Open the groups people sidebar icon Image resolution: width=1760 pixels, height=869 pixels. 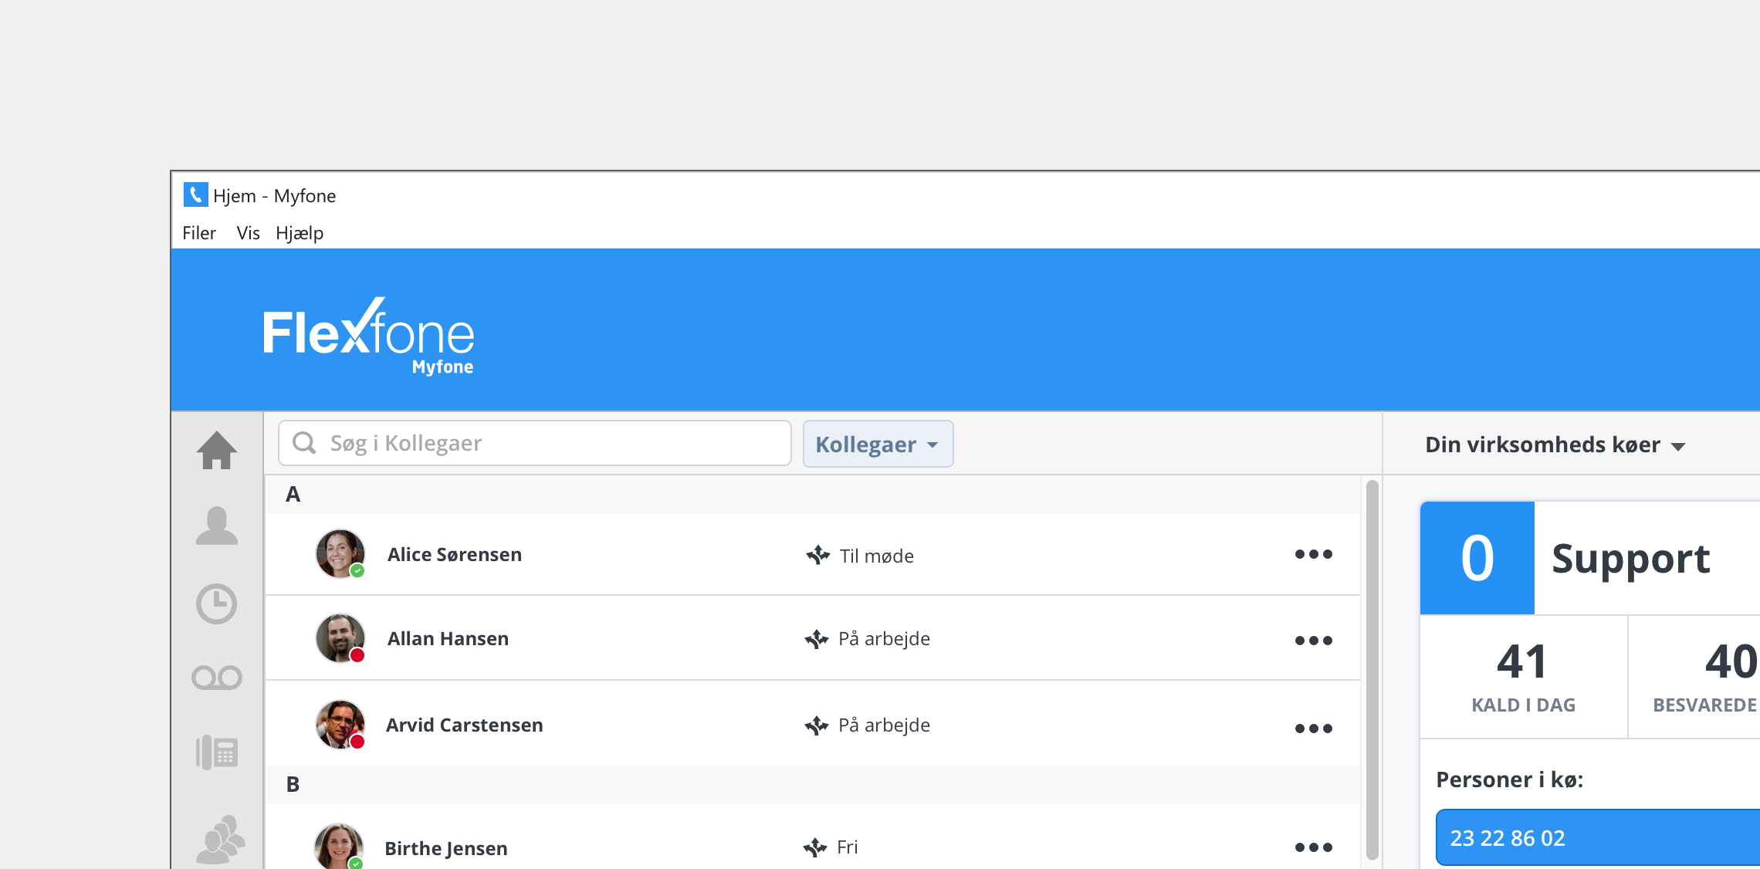tap(220, 839)
